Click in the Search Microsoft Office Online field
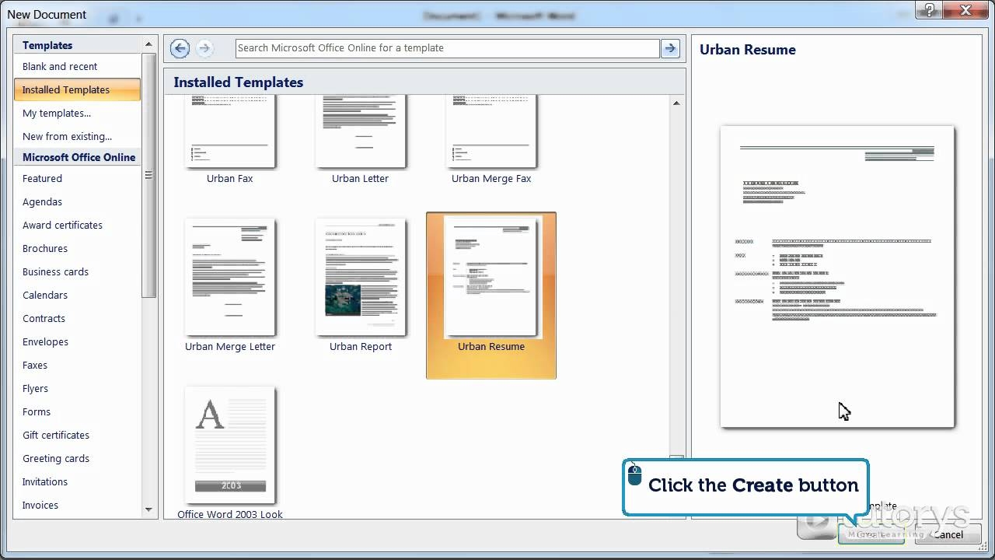995x560 pixels. click(448, 48)
